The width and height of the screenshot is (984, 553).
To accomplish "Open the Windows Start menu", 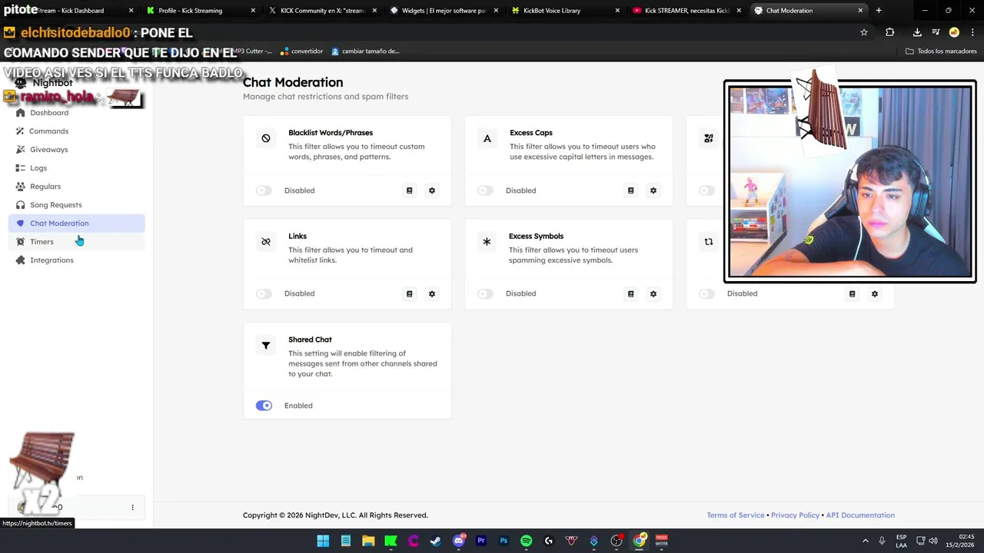I will (x=323, y=541).
